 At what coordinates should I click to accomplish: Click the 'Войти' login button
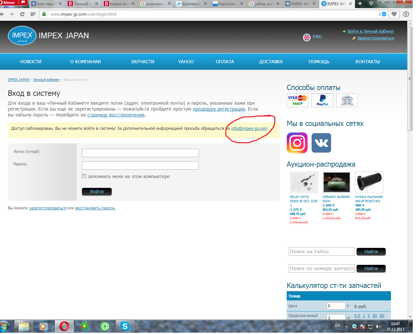tap(97, 191)
